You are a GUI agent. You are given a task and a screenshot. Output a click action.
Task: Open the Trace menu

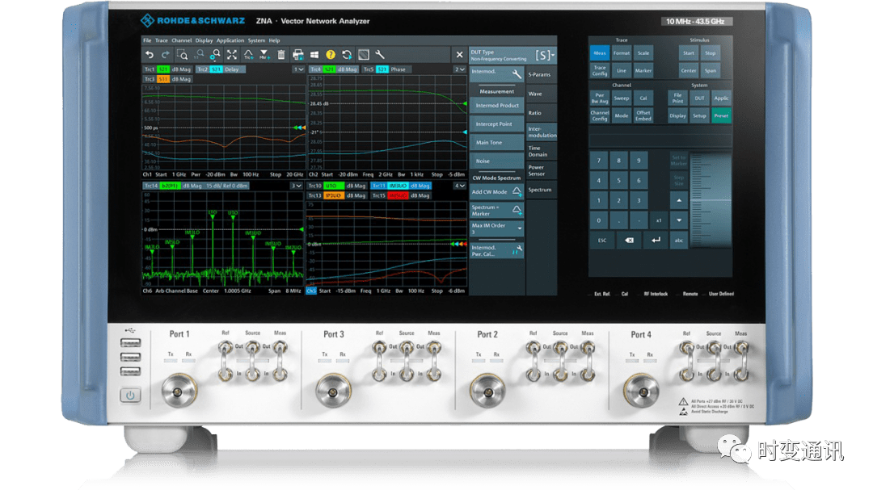point(162,40)
